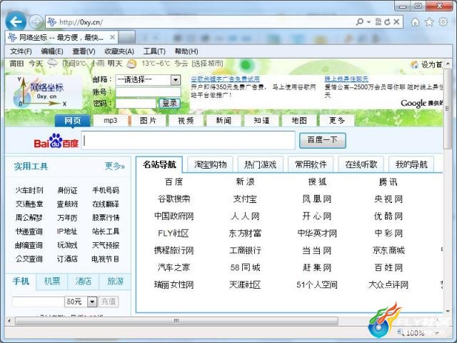Click the phone number recharge input field
Image resolution: width=457 pixels, height=343 pixels.
click(38, 302)
